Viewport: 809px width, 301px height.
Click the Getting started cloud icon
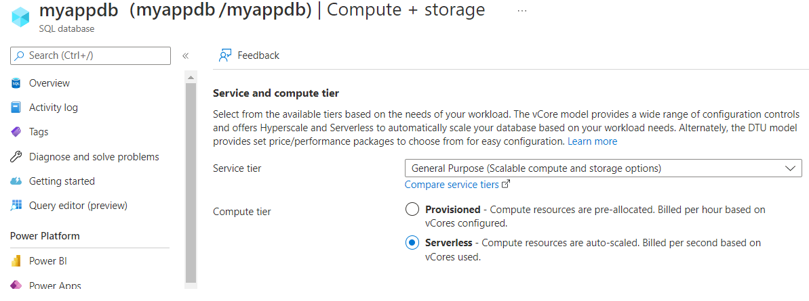pos(16,181)
